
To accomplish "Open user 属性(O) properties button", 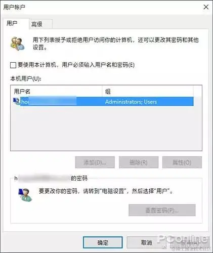I will click(182, 162).
